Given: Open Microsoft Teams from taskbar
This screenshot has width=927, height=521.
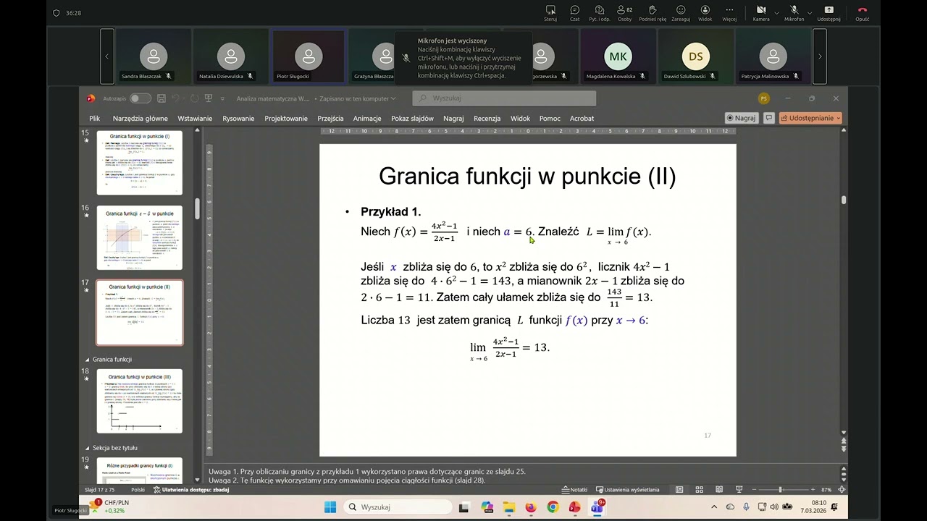Looking at the screenshot, I should coord(597,507).
